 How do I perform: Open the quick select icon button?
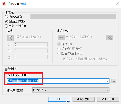click(110, 38)
